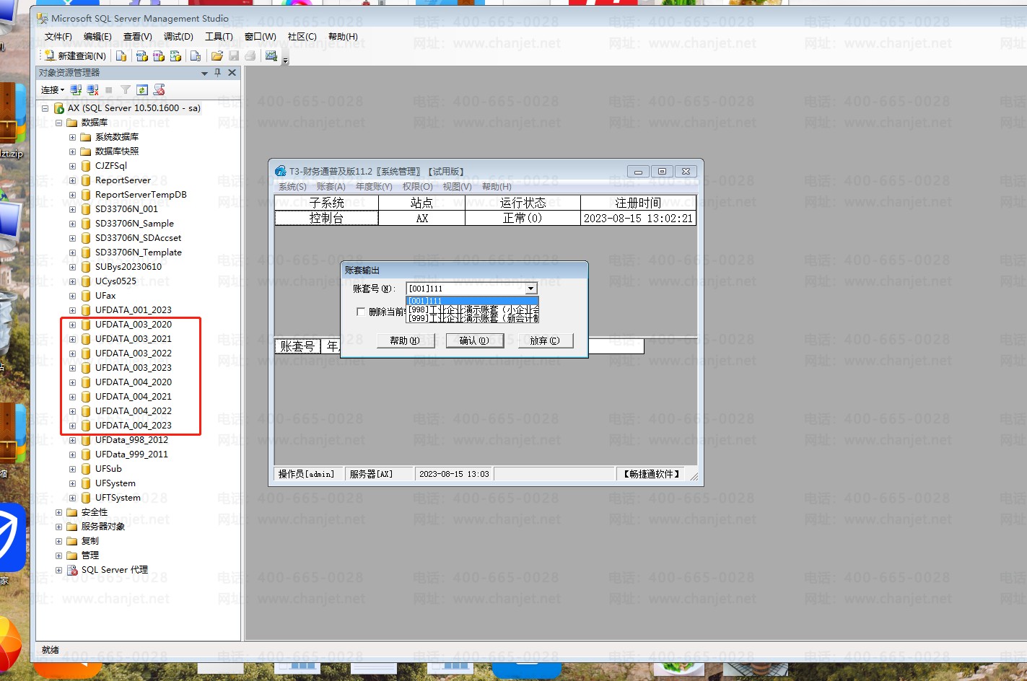The width and height of the screenshot is (1027, 681).
Task: Select the UFDATA_004_2023 database
Action: point(134,426)
